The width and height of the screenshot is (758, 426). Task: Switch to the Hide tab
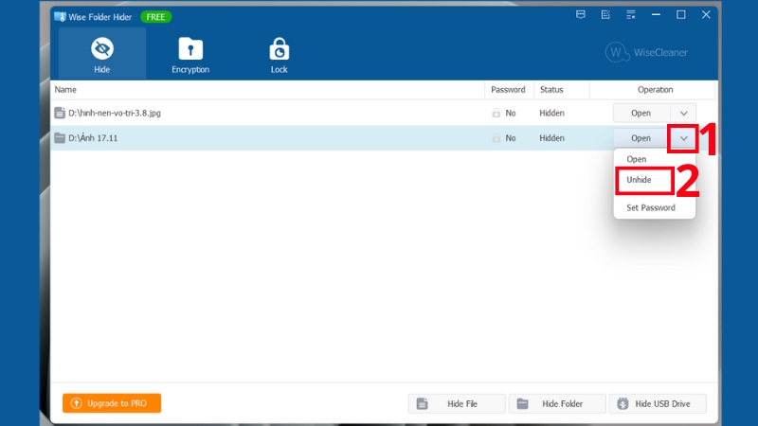point(101,54)
